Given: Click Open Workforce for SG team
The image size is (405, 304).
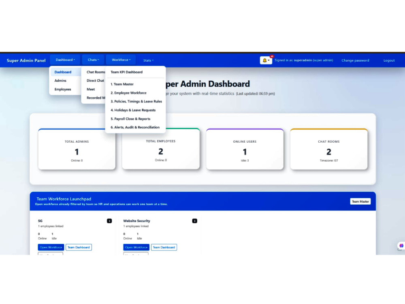Looking at the screenshot, I should tap(51, 247).
